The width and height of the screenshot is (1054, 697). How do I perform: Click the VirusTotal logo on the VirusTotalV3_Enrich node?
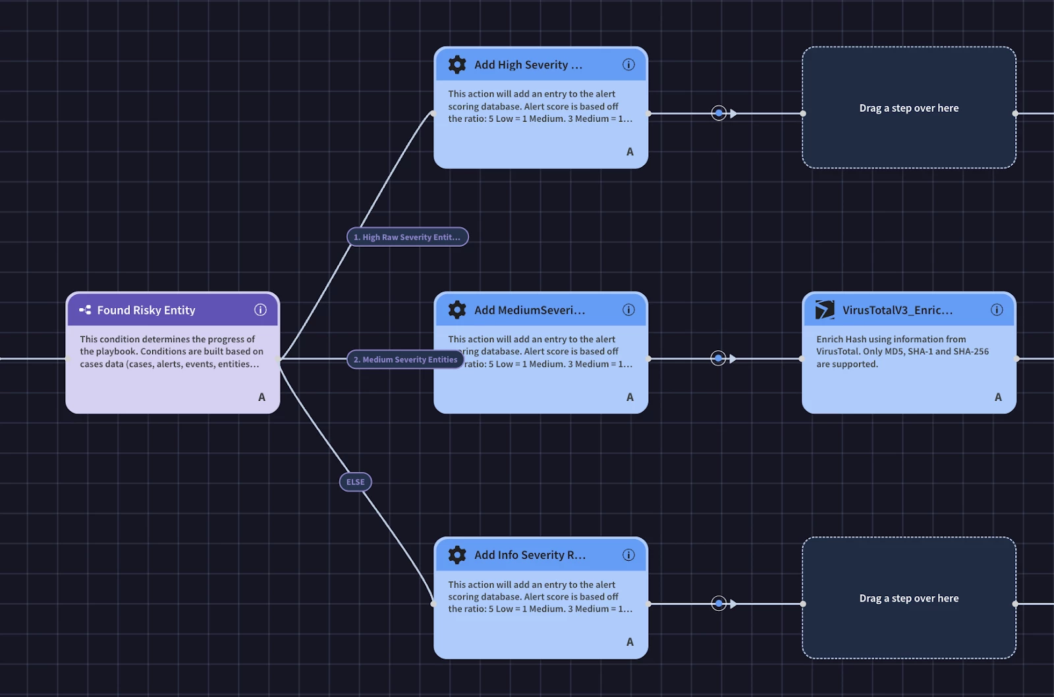point(824,309)
